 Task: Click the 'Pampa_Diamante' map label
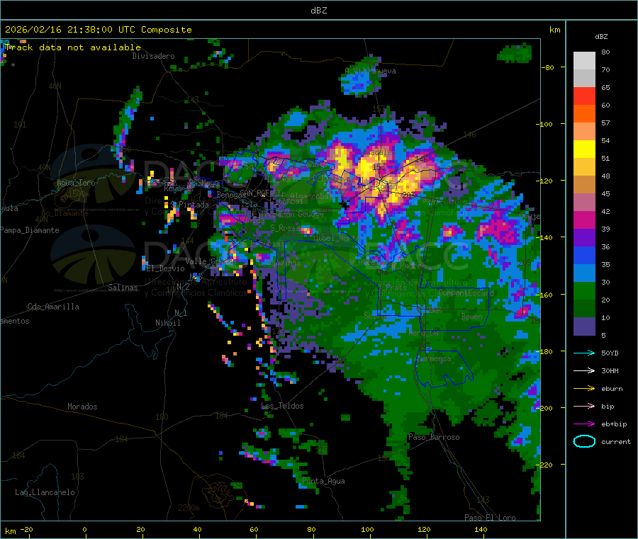(x=30, y=230)
